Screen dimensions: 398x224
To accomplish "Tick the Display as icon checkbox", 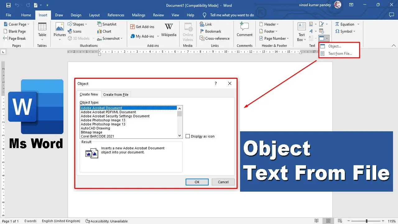I will (188, 136).
